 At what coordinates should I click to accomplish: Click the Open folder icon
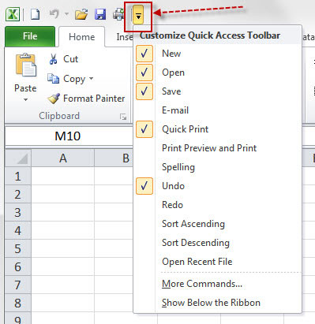click(x=81, y=14)
